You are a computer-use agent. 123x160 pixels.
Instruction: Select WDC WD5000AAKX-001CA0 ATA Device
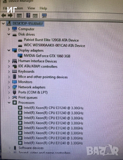pos(55,45)
